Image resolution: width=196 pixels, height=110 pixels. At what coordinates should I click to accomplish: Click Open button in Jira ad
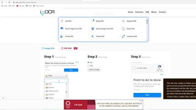click(147, 95)
